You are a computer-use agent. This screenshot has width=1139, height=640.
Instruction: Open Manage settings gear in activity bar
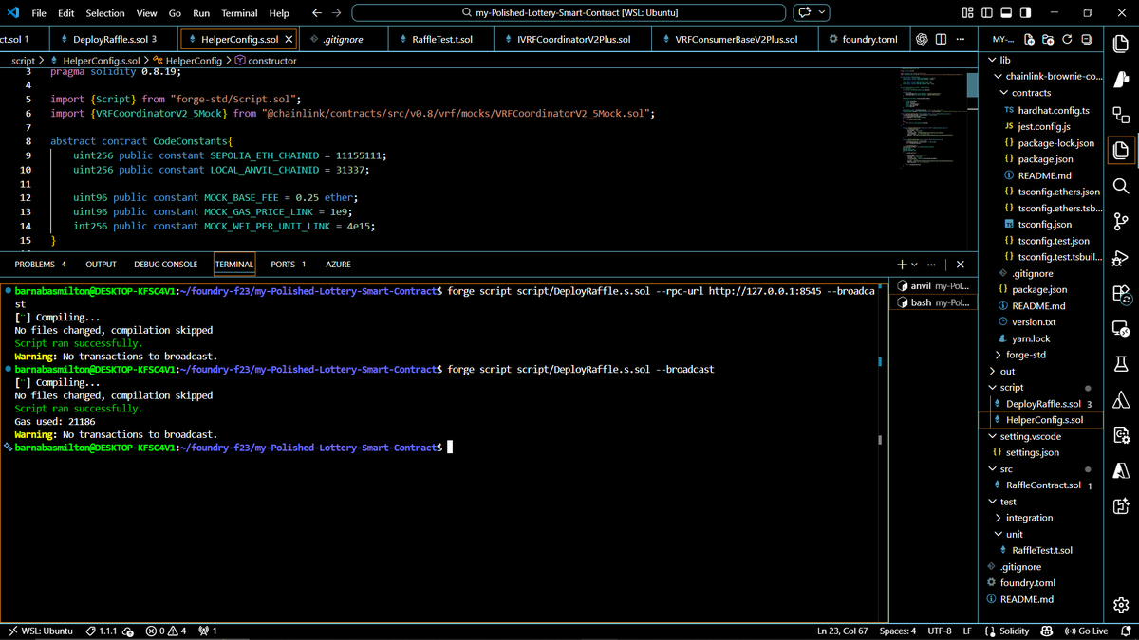(1121, 605)
